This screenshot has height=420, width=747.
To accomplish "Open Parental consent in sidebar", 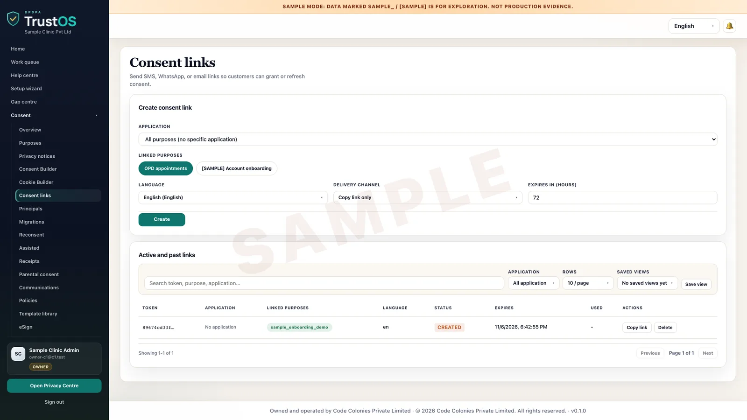I will tap(39, 274).
